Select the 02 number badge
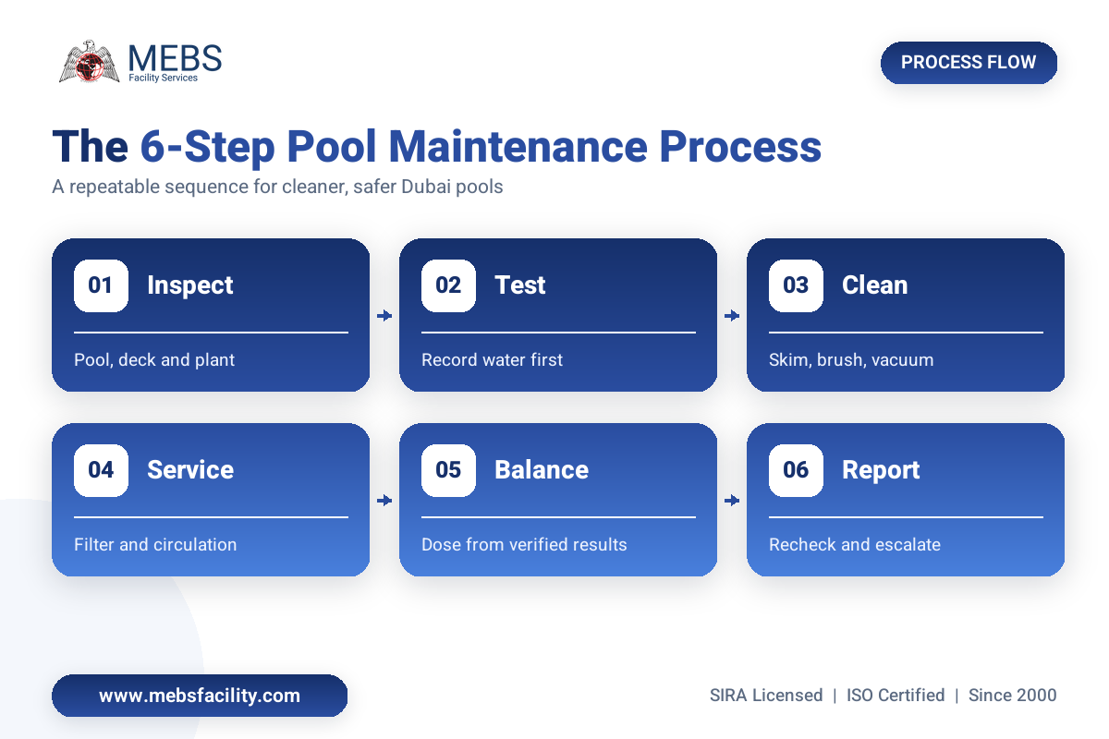 coord(448,285)
